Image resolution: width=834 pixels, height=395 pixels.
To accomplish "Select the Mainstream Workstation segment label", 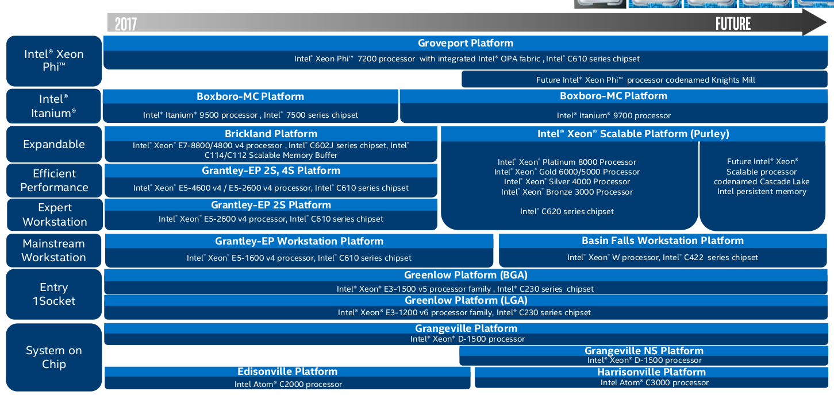I will coord(53,250).
